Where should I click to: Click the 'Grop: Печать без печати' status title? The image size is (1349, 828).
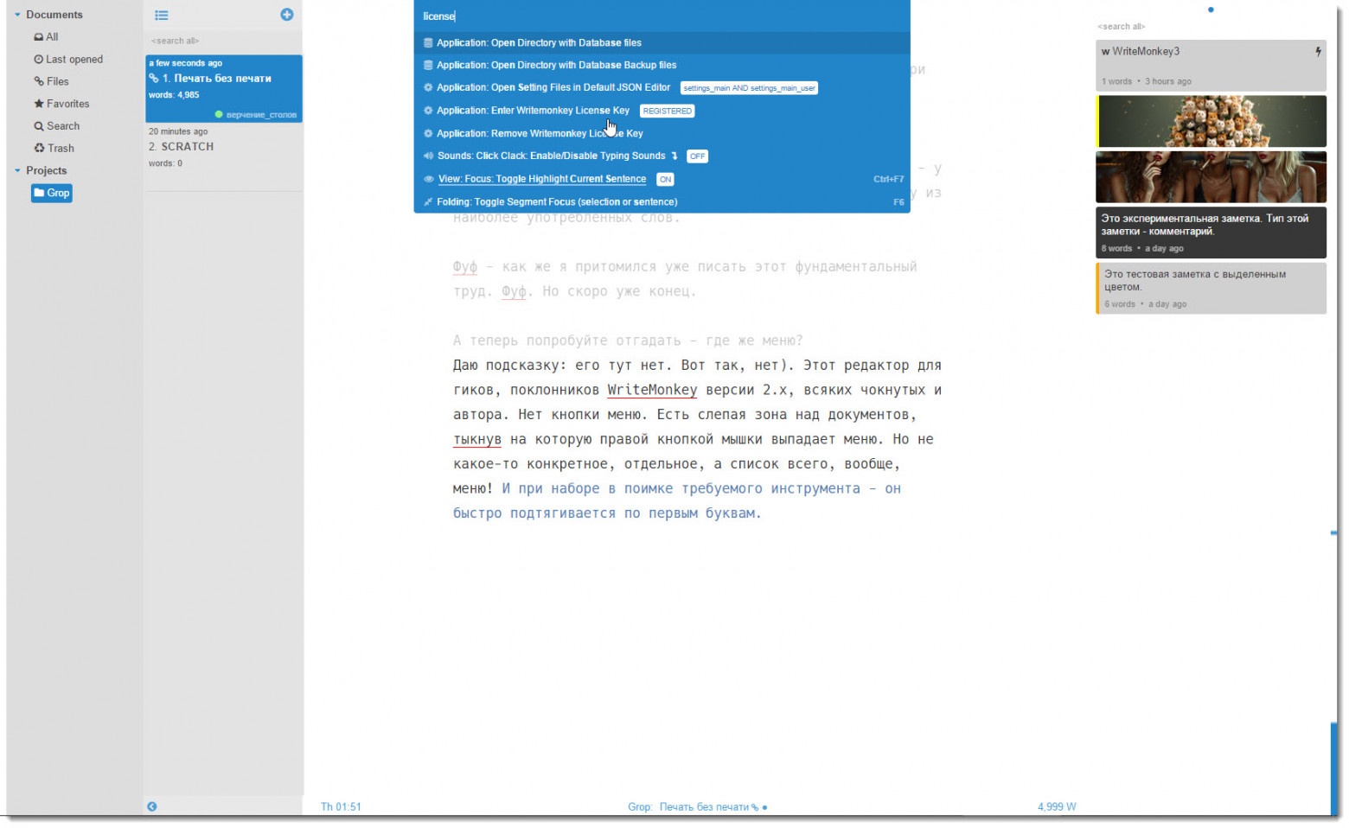tap(697, 807)
